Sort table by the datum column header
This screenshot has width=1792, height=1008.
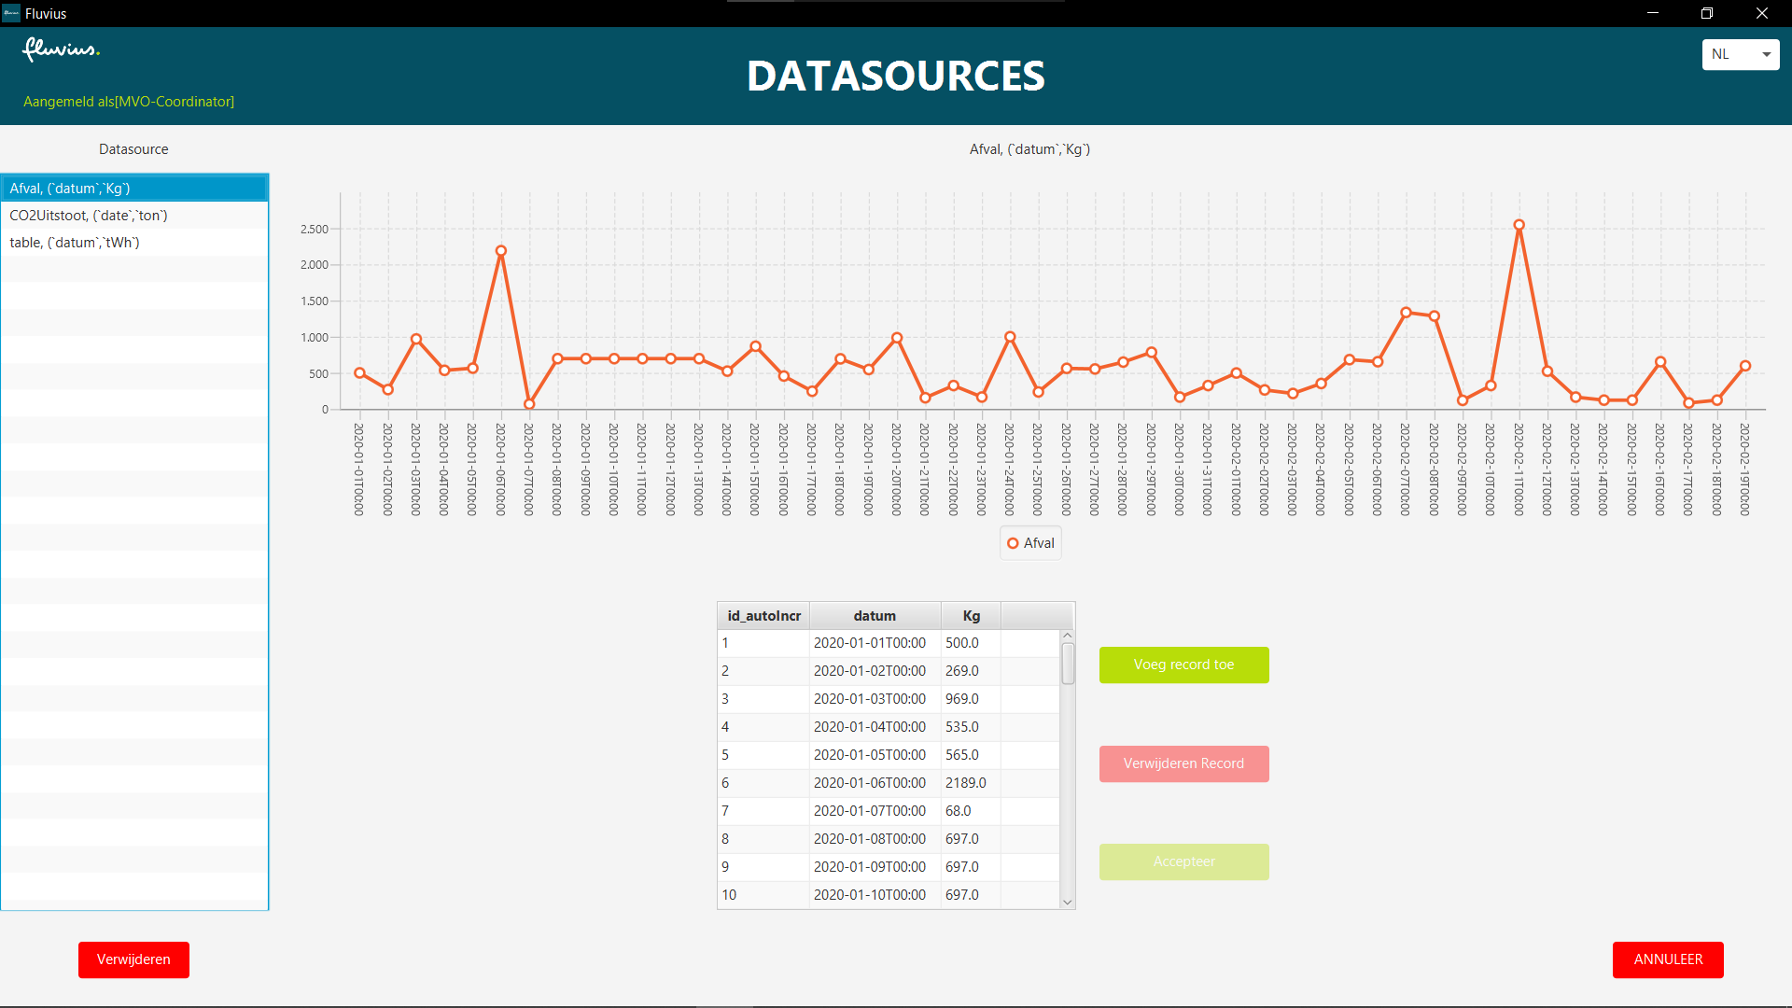pyautogui.click(x=875, y=616)
